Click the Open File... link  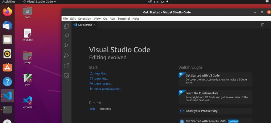[x=101, y=79]
